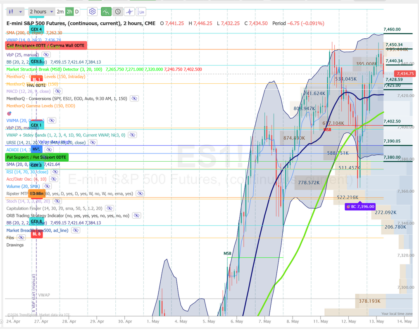Select the ORB Trading Strategy Indicator label
The height and width of the screenshot is (330, 419).
[68, 216]
